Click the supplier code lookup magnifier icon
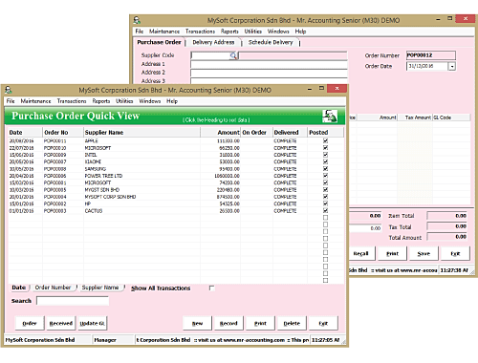This screenshot has width=478, height=363. [x=233, y=55]
